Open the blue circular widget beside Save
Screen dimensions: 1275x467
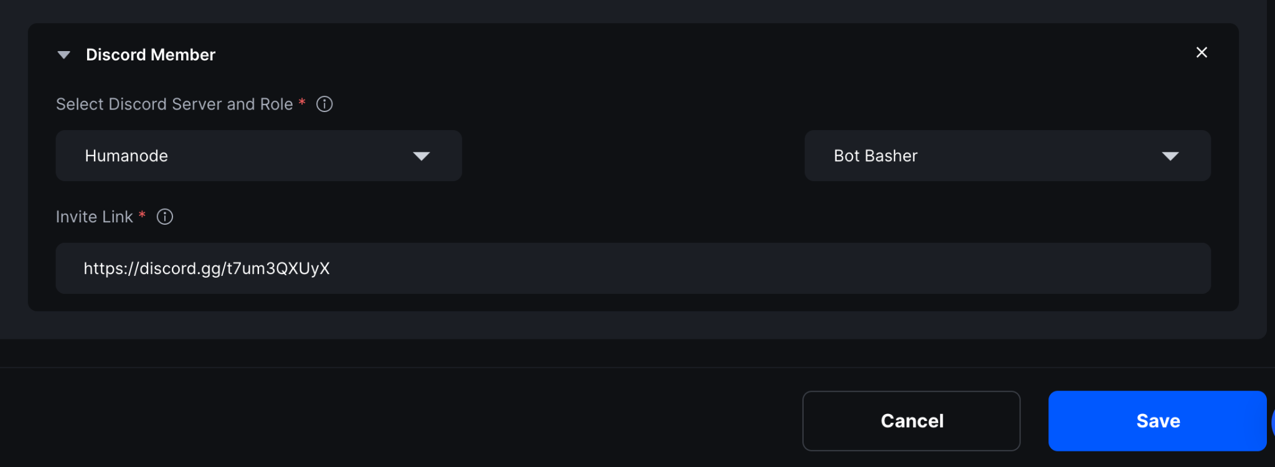(1273, 421)
